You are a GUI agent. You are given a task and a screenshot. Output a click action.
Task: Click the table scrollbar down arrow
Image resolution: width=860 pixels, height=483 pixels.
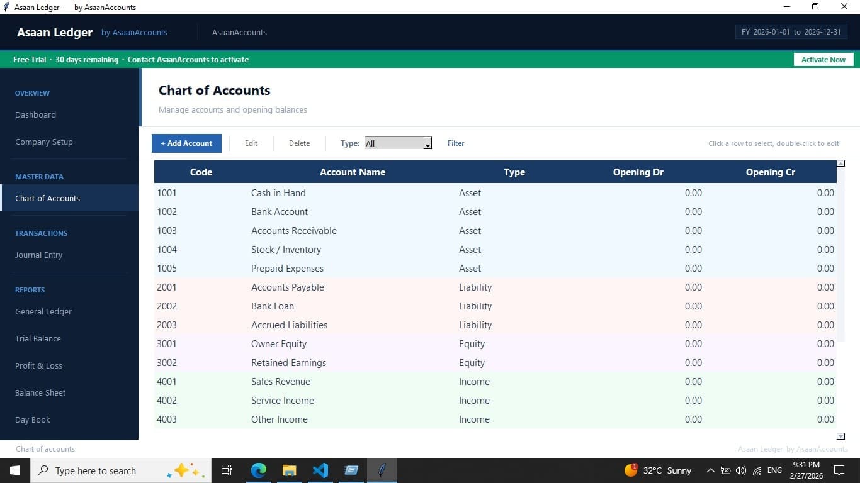840,435
